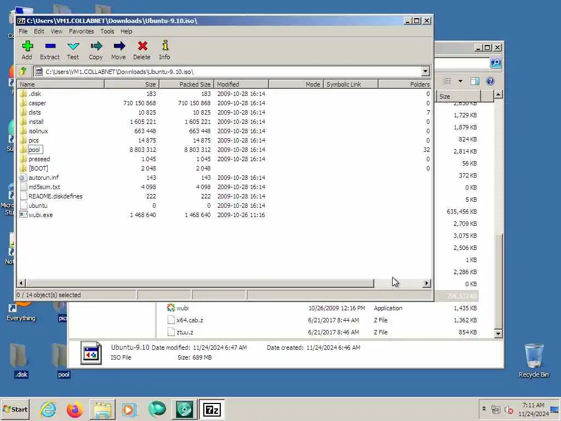Select the preseed folder row
Viewport: 561px width, 421px height.
[224, 159]
